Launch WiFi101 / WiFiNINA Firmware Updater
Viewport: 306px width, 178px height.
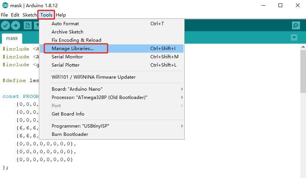(112, 77)
